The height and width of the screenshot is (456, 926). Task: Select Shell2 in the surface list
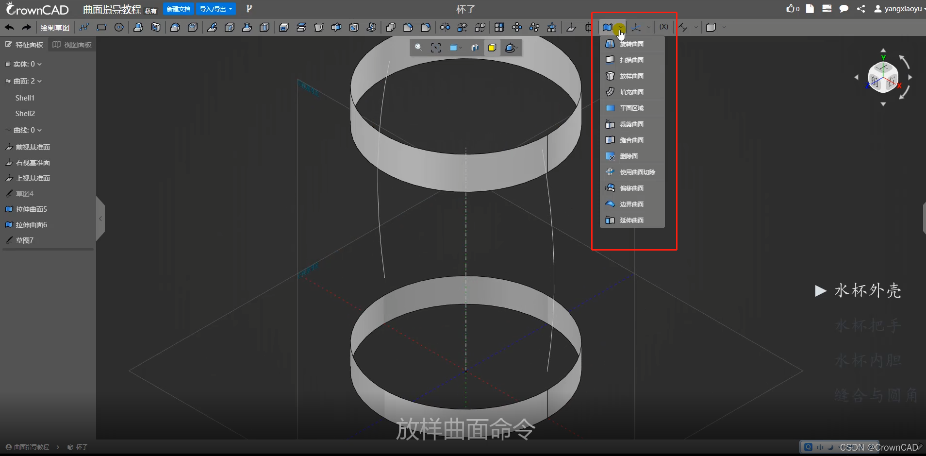(25, 114)
